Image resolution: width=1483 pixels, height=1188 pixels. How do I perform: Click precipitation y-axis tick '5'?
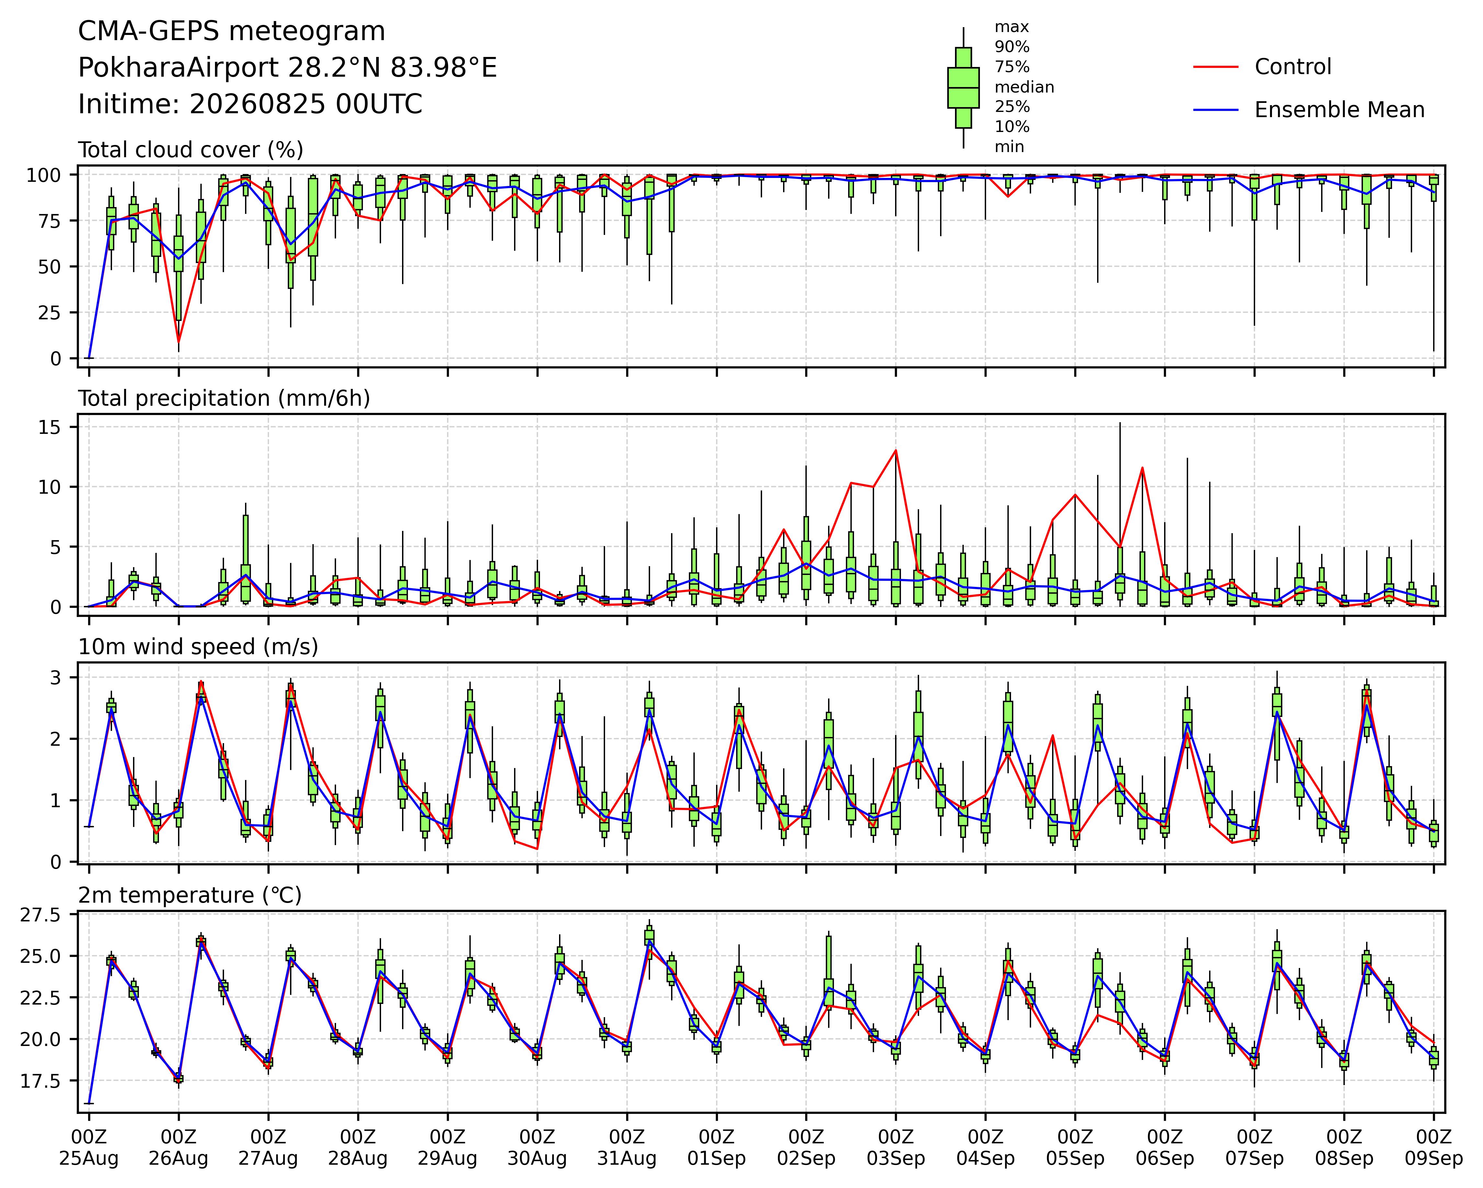(x=56, y=547)
